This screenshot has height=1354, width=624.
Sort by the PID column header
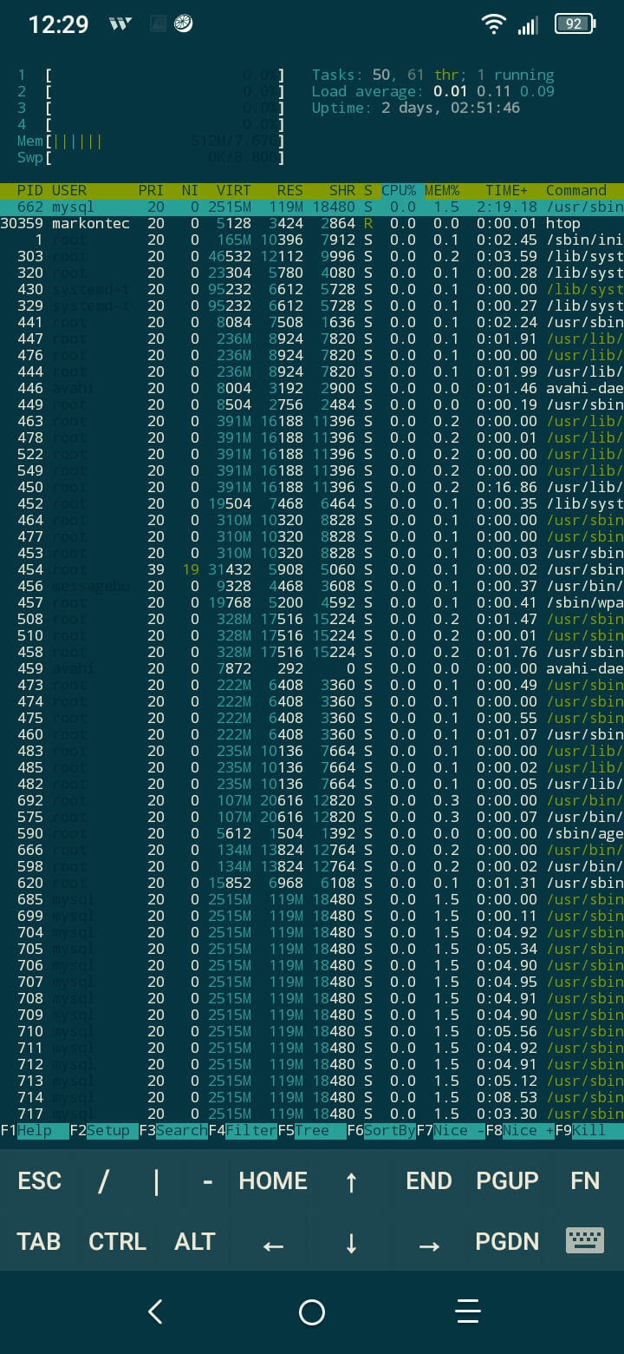30,191
